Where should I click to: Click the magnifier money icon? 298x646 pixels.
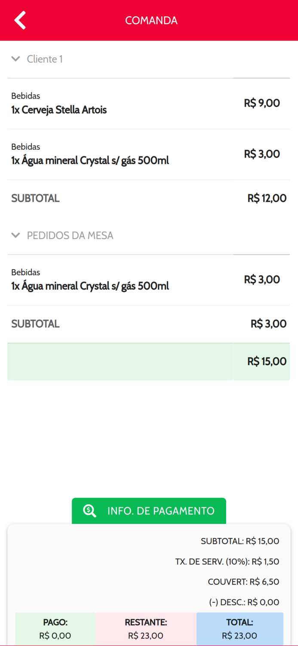[x=89, y=511]
